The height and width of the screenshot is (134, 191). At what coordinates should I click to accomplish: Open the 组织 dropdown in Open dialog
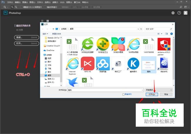tap(46, 34)
